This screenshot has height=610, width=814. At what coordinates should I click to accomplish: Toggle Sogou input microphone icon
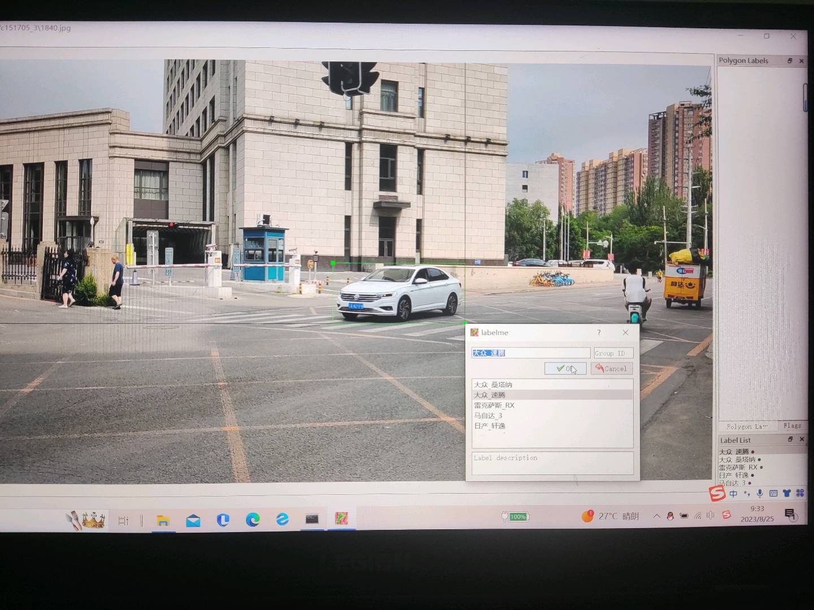[760, 494]
